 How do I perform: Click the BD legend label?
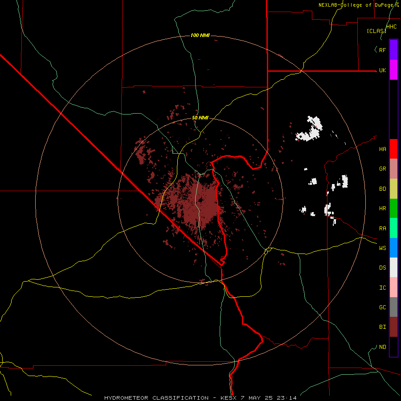pyautogui.click(x=382, y=189)
